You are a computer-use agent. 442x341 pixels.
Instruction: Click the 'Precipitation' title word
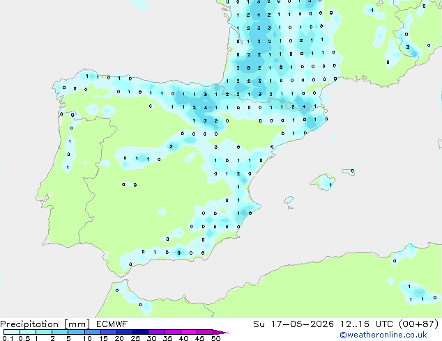coord(29,324)
